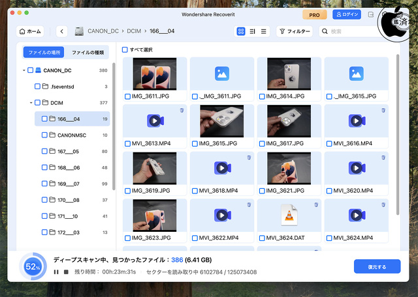Collapse the CANON_DC tree node
Viewport: 418px width, 297px height.
[24, 70]
